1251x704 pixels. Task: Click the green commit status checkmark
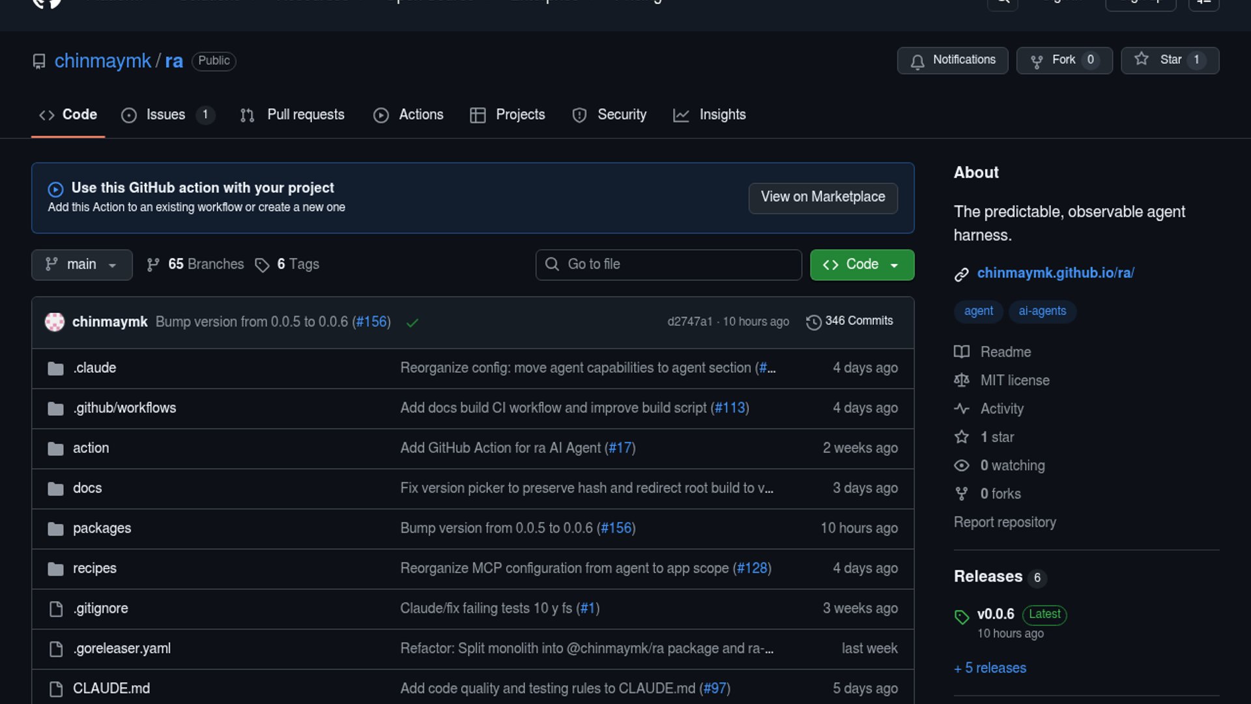(412, 323)
